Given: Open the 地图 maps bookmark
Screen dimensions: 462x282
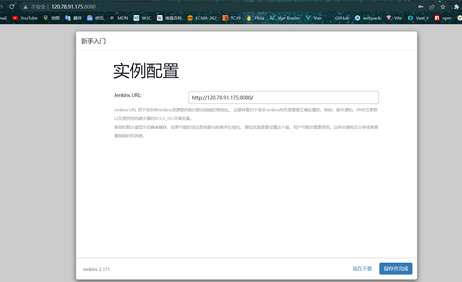Looking at the screenshot, I should click(x=52, y=18).
